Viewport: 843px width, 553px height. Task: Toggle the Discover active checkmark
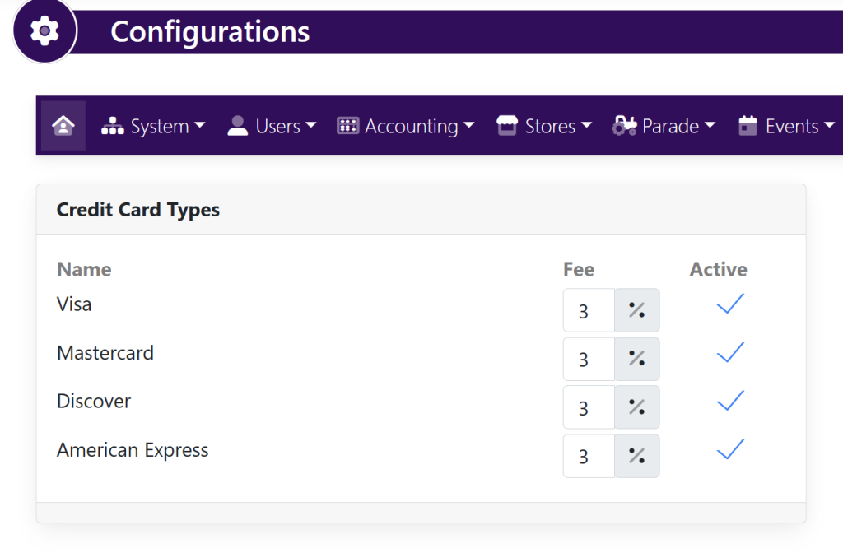[729, 402]
